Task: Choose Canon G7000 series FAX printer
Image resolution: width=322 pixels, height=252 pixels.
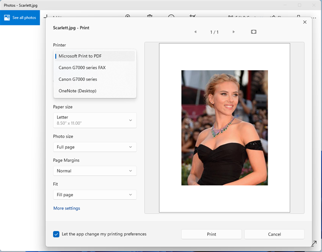Action: tap(94, 68)
